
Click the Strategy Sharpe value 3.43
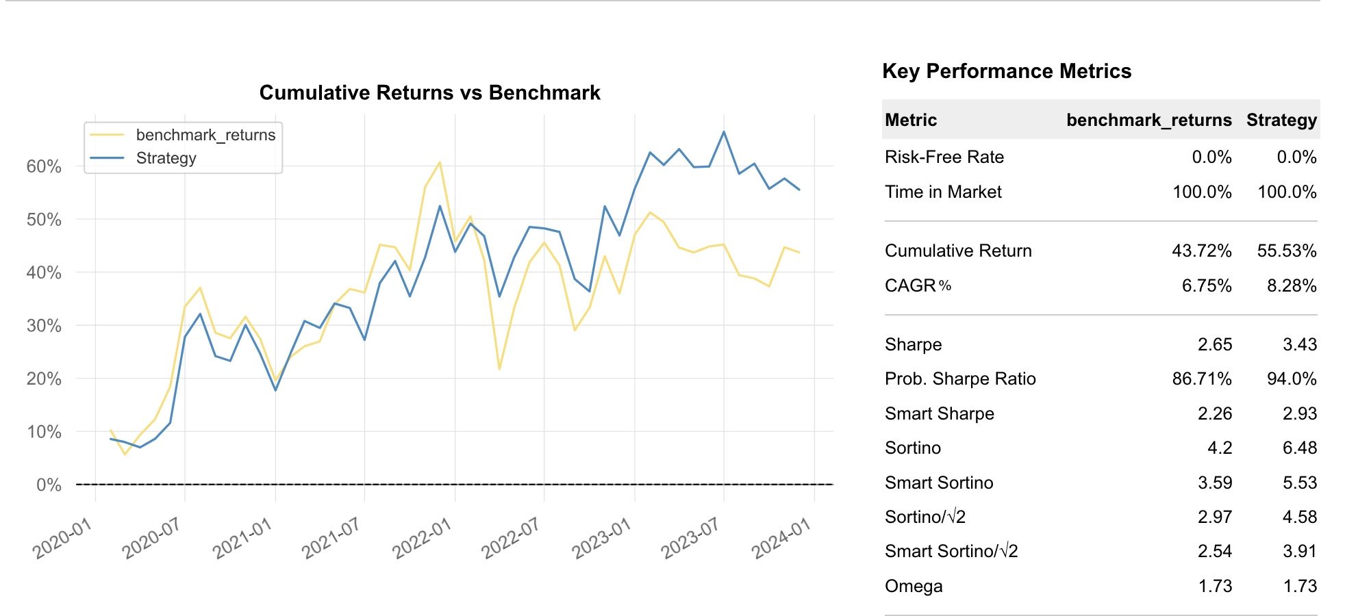[x=1300, y=344]
